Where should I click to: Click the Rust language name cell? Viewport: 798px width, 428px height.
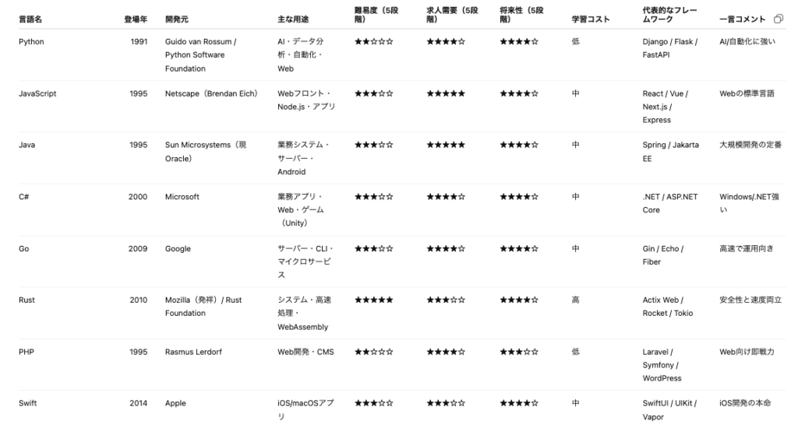[x=26, y=300]
